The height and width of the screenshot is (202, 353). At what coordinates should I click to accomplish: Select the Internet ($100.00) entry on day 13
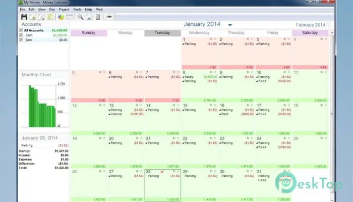(x=126, y=114)
